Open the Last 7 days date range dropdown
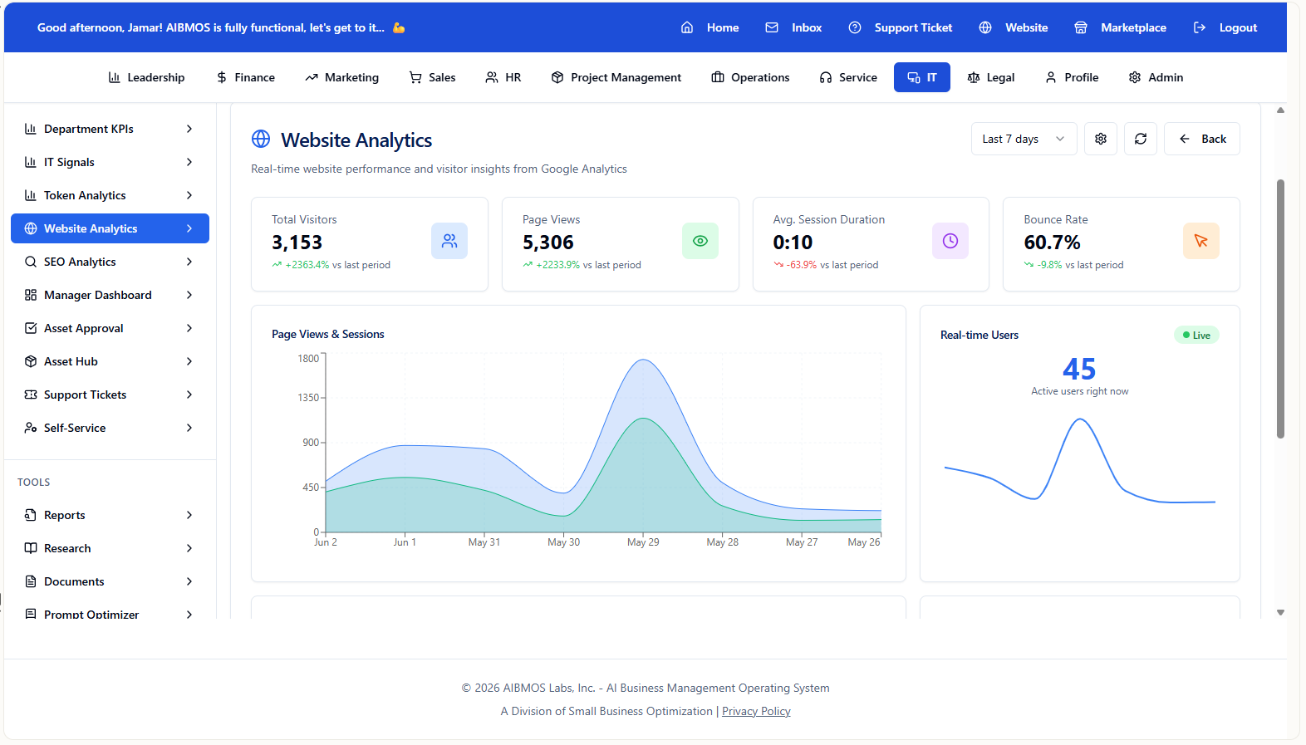The width and height of the screenshot is (1306, 745). pos(1024,139)
